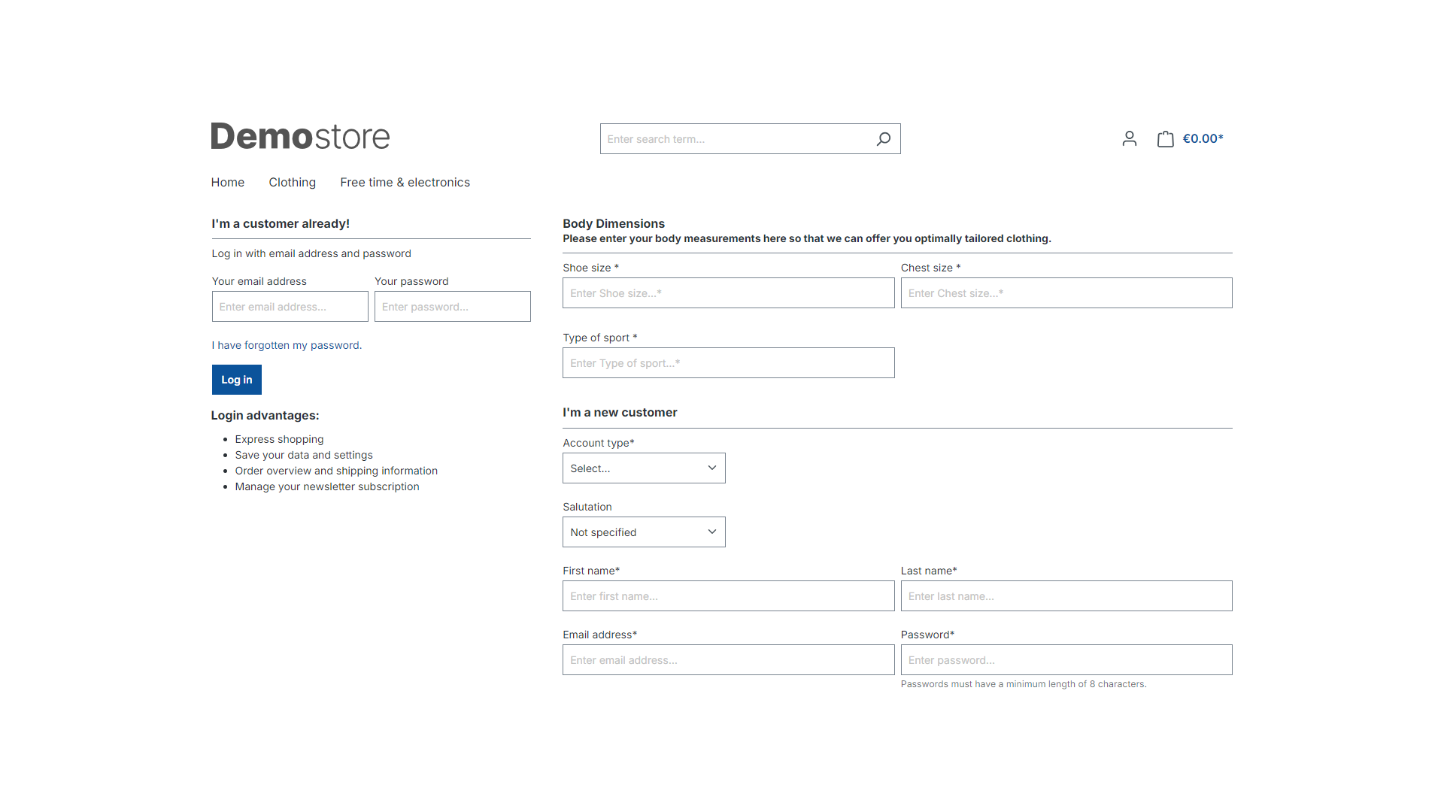Focus the First name field

point(729,596)
